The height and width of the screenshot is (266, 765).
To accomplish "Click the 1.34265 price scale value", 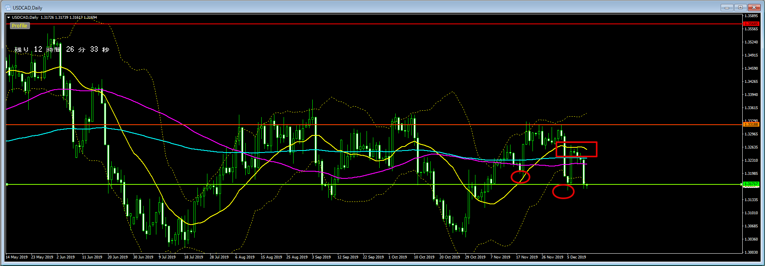I will [751, 82].
